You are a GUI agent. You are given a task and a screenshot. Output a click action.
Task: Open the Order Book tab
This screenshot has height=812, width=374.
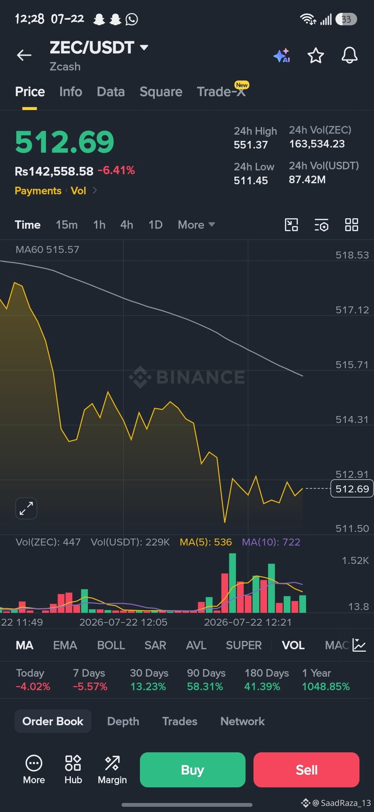(53, 721)
